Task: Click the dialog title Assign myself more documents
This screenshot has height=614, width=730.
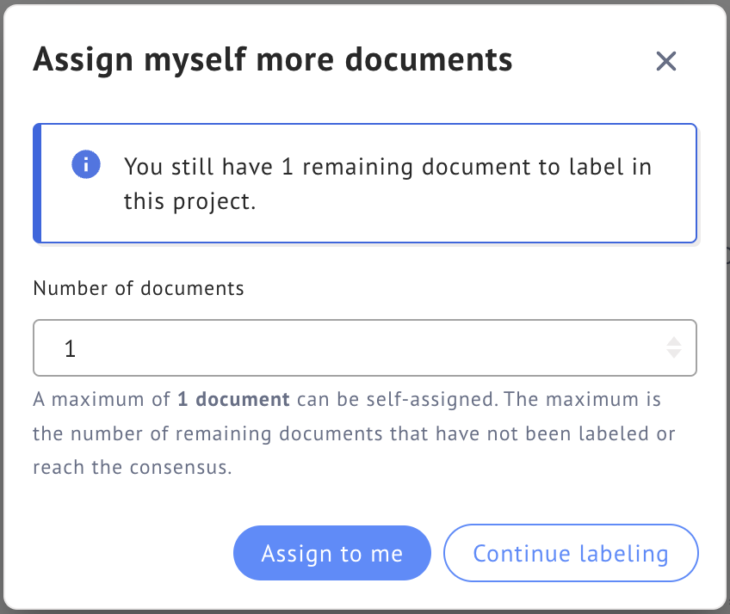Action: (273, 60)
